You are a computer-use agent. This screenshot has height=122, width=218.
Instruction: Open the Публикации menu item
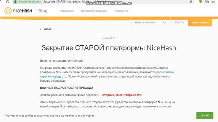[x=67, y=11]
